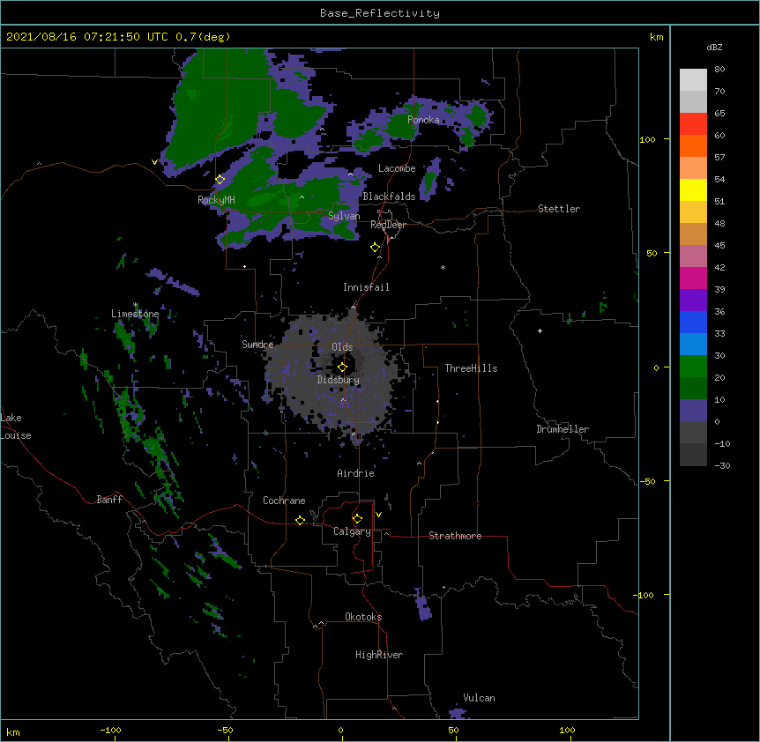Click the Stettler city label
This screenshot has height=742, width=760.
click(x=559, y=209)
